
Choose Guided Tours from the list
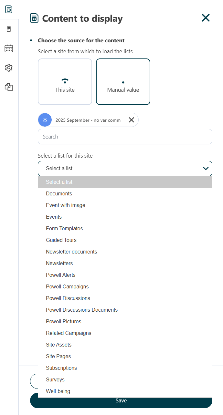(61, 240)
